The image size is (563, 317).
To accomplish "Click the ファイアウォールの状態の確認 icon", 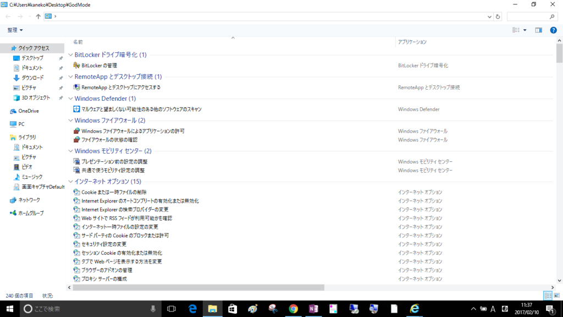I will tap(76, 140).
